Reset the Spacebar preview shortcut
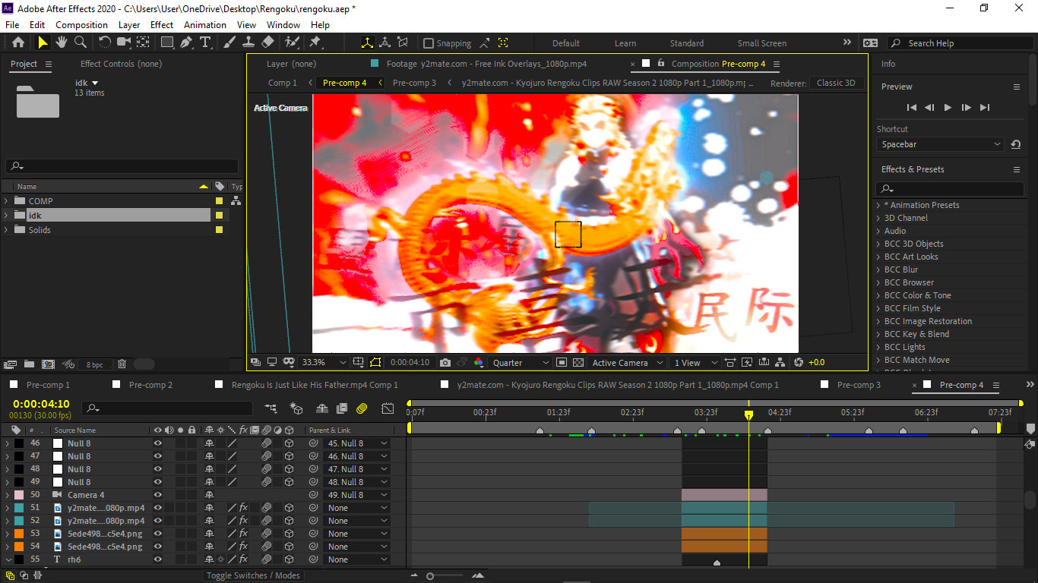1038x583 pixels. (1016, 144)
